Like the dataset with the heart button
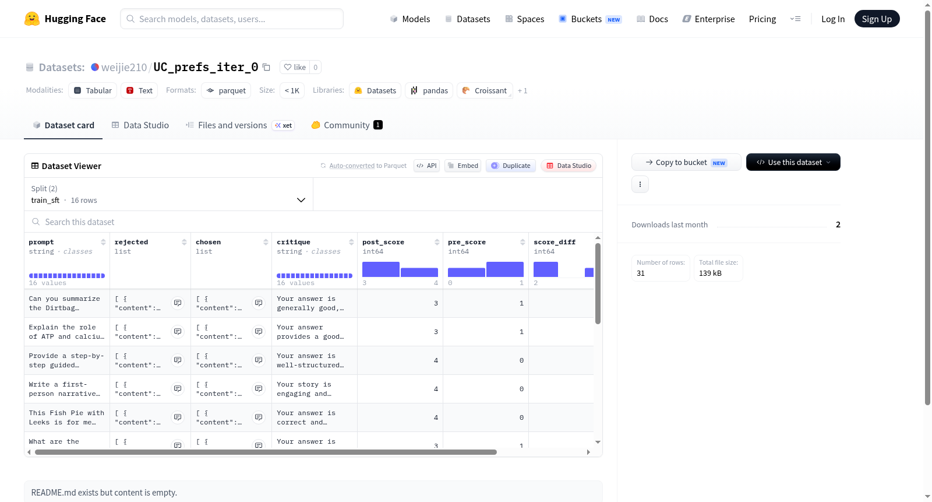Image resolution: width=932 pixels, height=502 pixels. point(295,67)
